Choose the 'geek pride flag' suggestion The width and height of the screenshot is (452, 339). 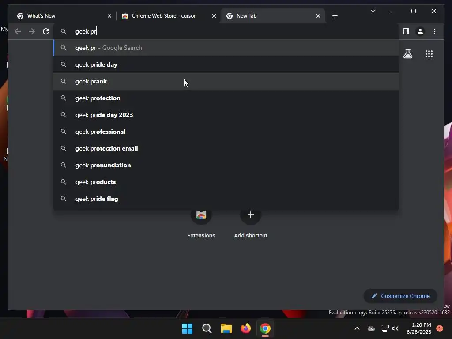tap(226, 199)
